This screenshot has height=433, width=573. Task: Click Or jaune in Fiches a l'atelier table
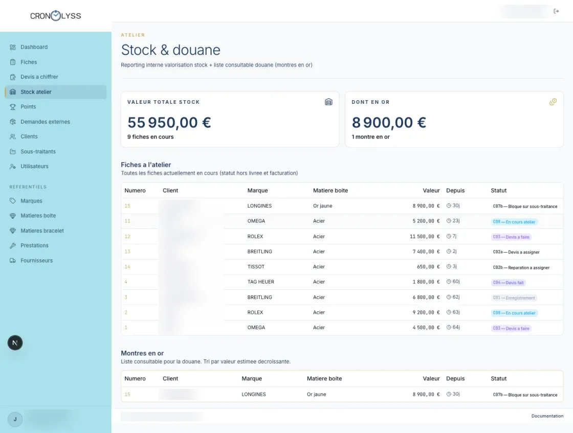tap(323, 206)
